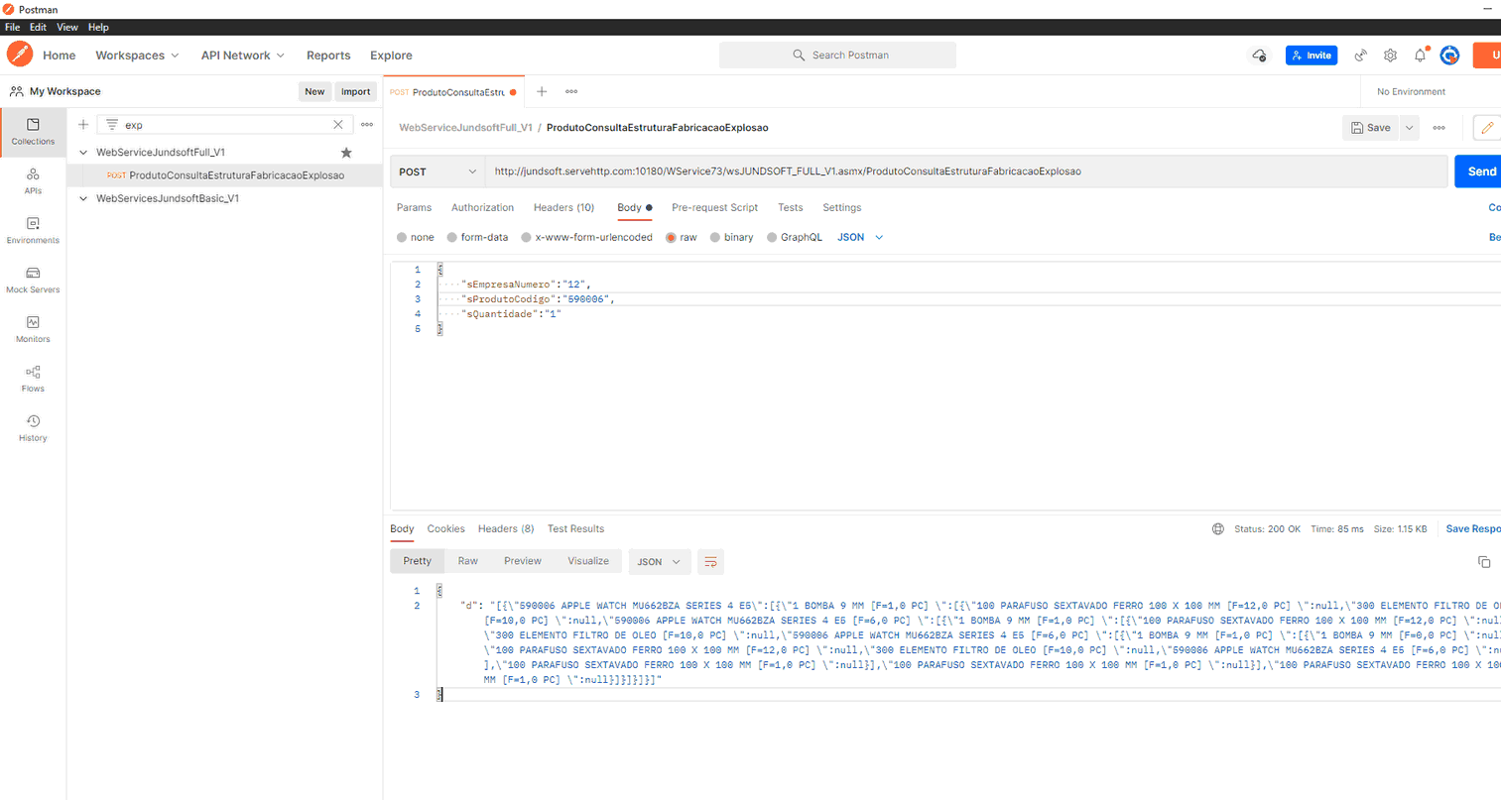This screenshot has width=1501, height=800.
Task: Open the Flows sidebar section
Action: [x=33, y=379]
